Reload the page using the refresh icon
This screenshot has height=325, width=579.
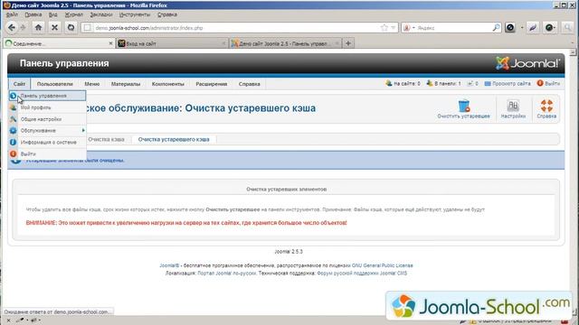(71, 28)
